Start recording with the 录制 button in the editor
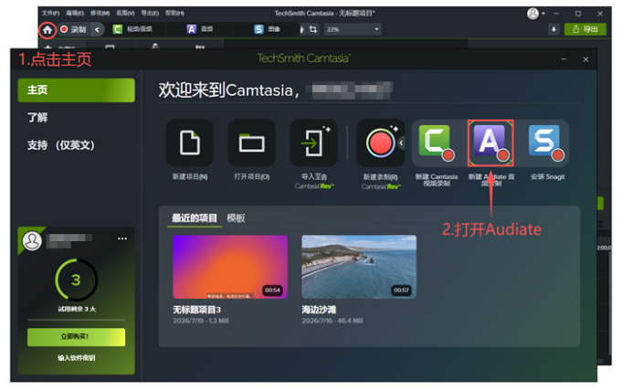This screenshot has width=621, height=391. [x=73, y=29]
